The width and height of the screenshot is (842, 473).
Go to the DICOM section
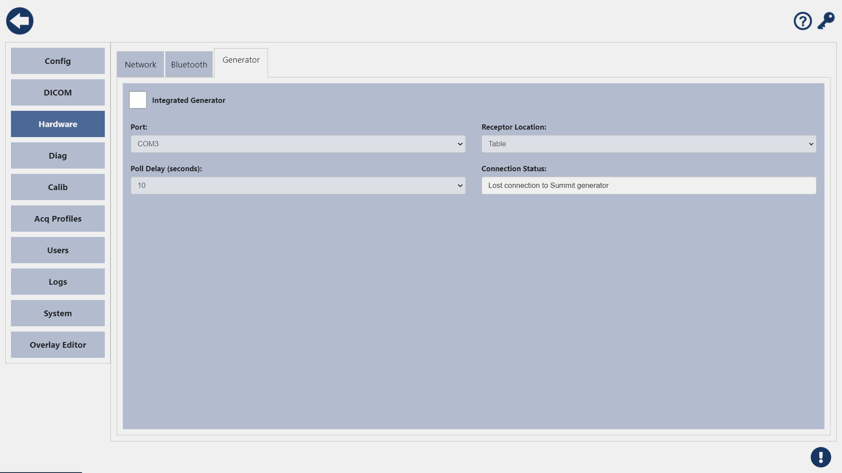pos(58,92)
